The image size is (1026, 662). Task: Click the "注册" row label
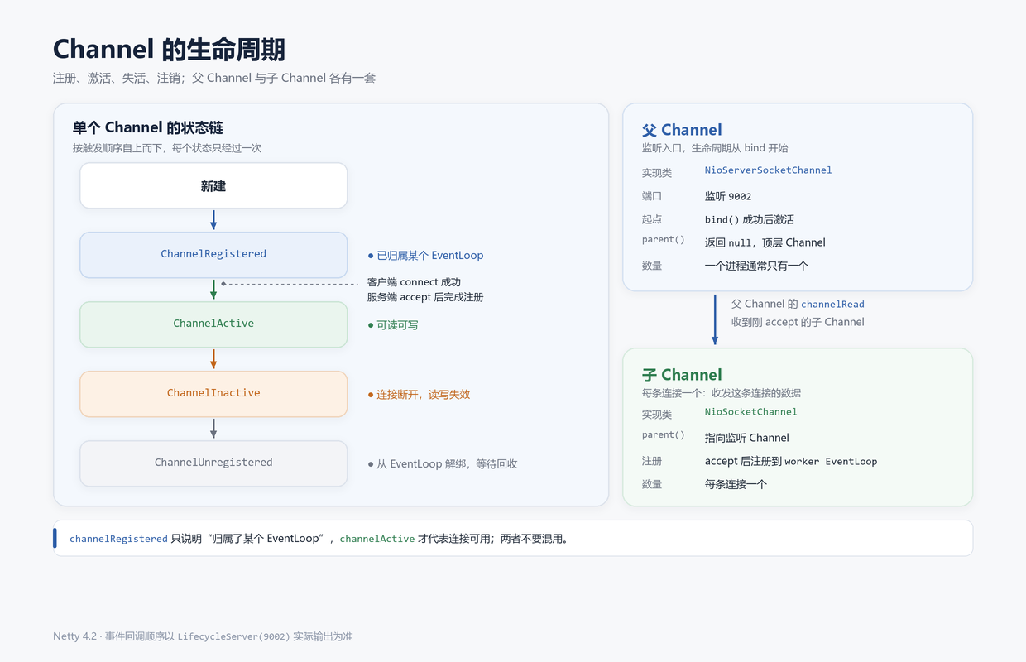(x=652, y=462)
